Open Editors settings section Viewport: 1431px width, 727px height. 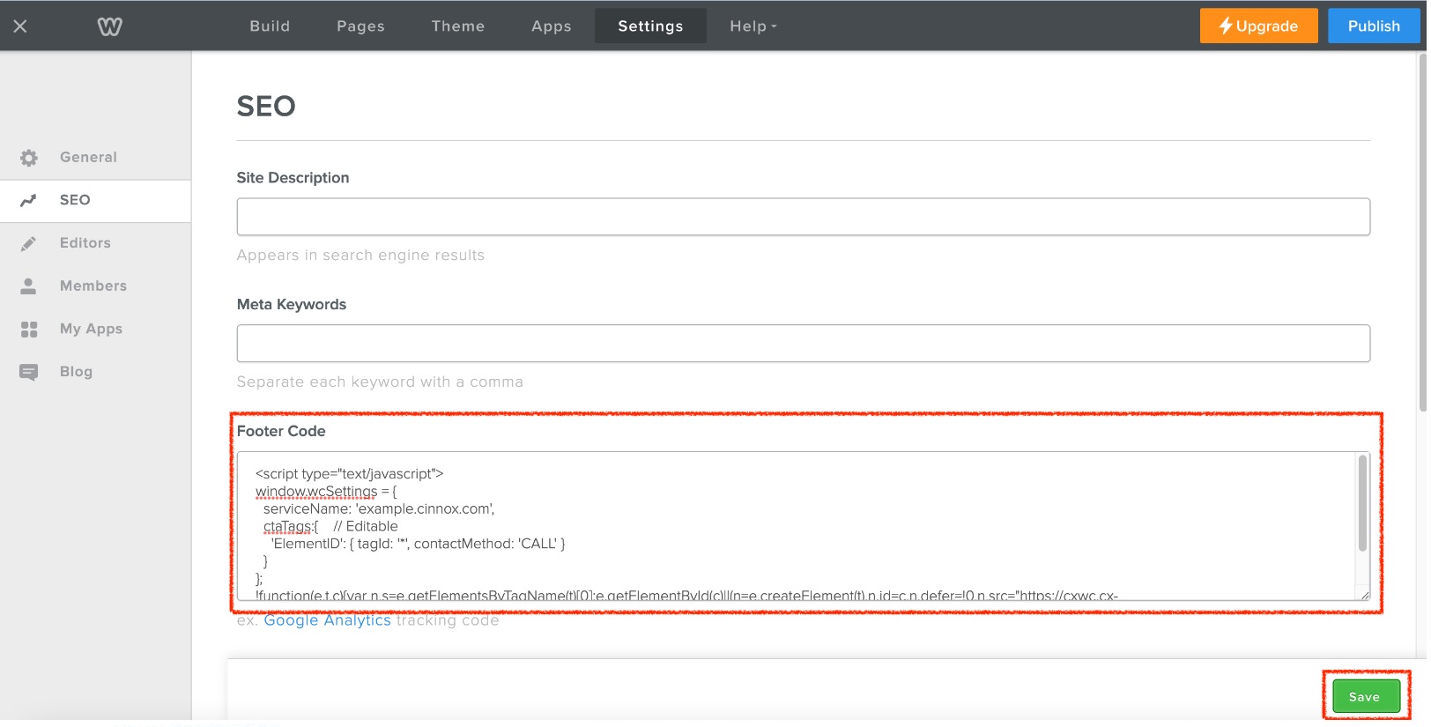95,243
